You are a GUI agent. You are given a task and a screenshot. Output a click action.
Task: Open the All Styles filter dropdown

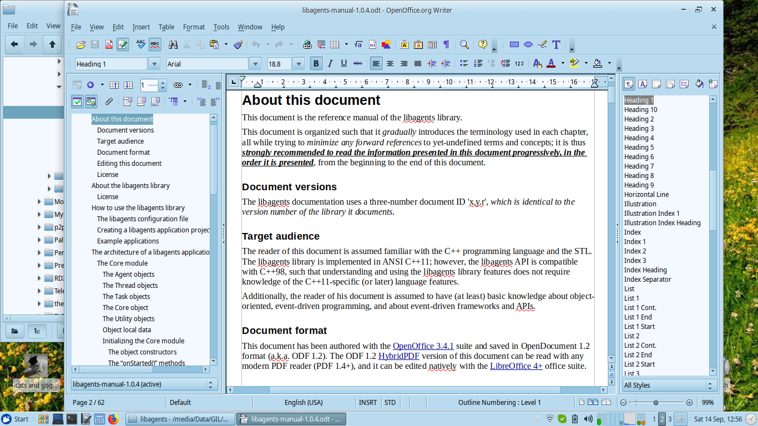point(669,385)
